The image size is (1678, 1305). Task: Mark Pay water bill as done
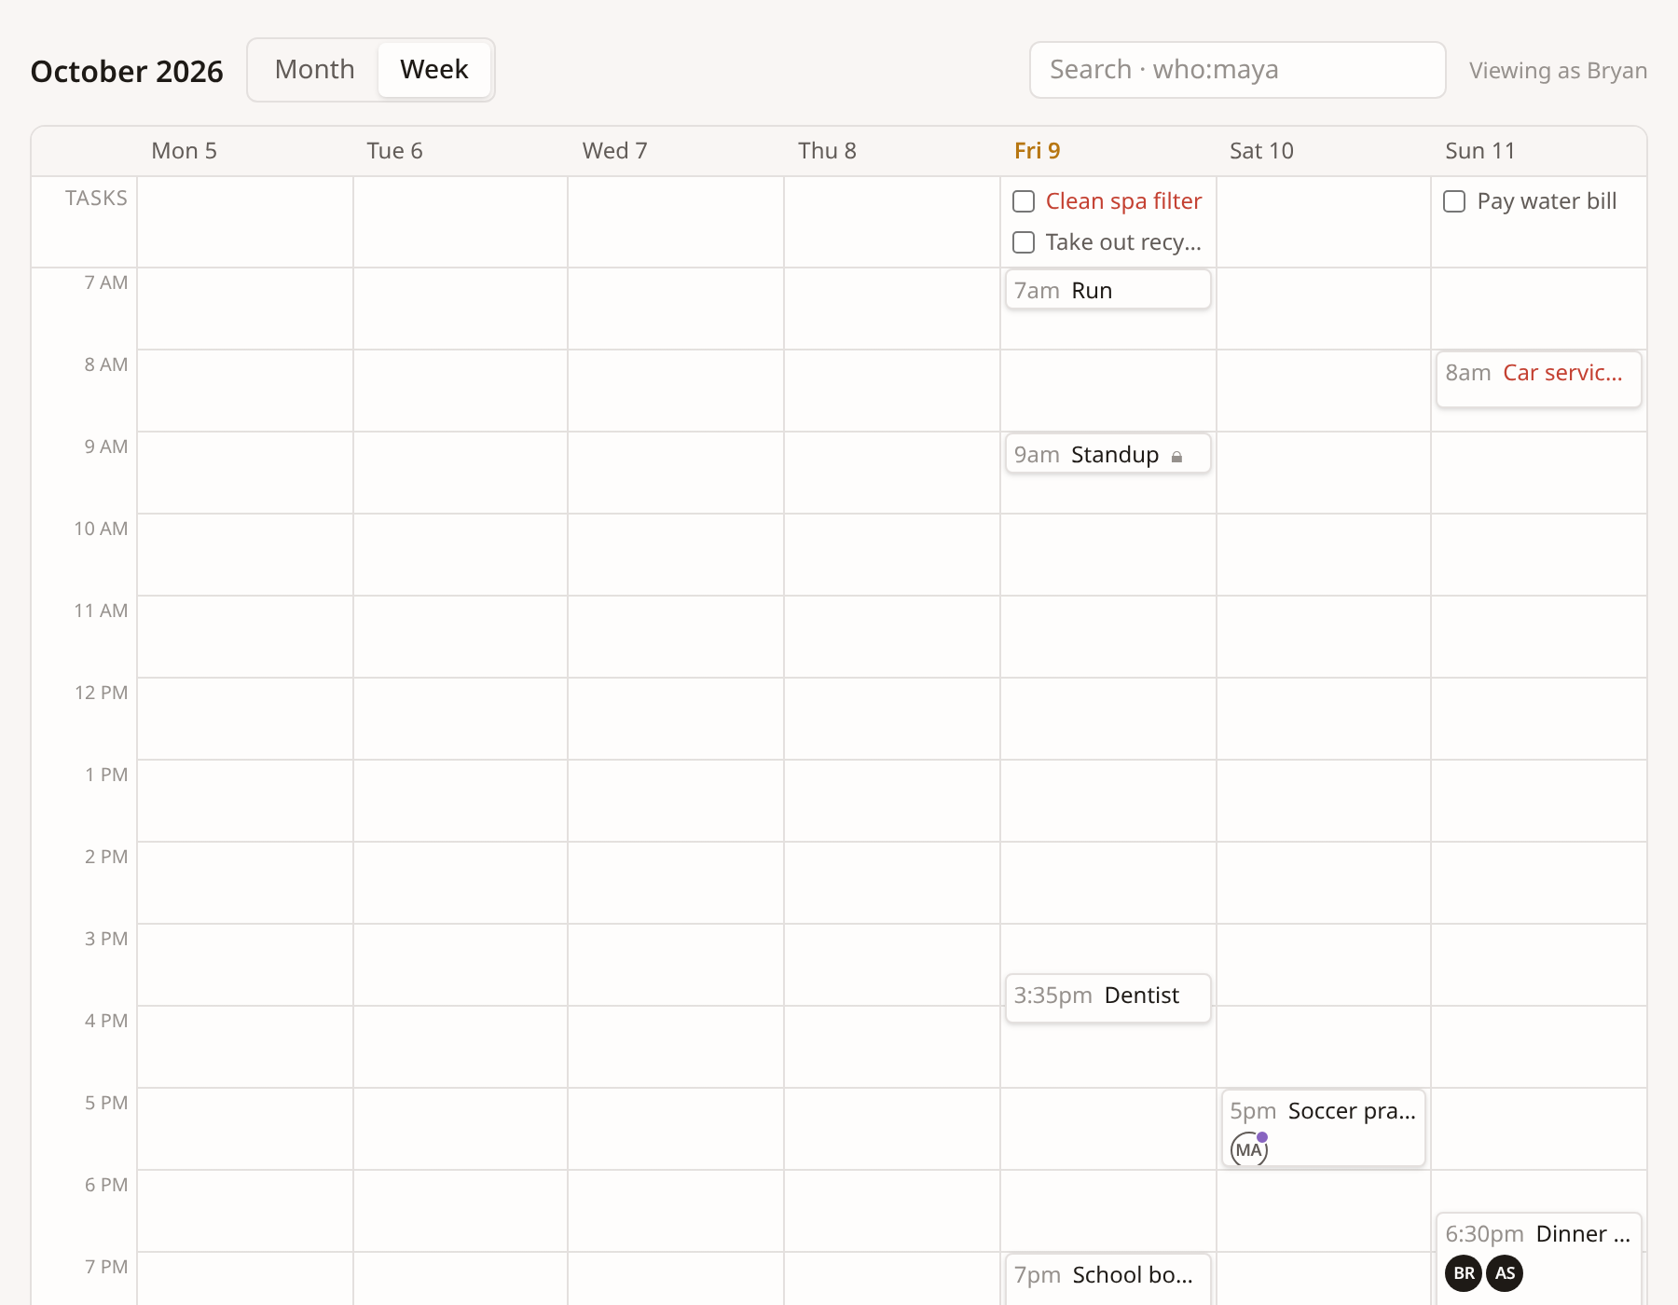pos(1454,201)
